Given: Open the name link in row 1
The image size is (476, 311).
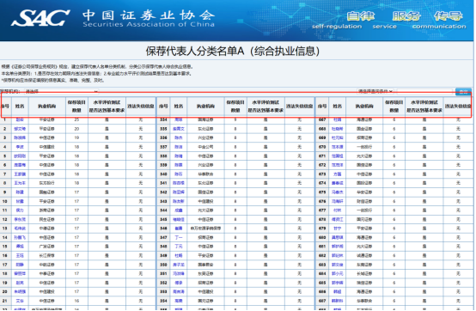Looking at the screenshot, I should click(x=20, y=120).
